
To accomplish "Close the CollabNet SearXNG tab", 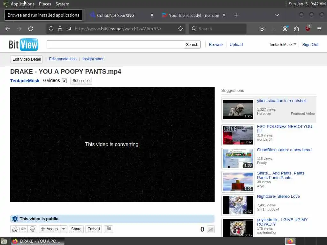I will [152, 15].
